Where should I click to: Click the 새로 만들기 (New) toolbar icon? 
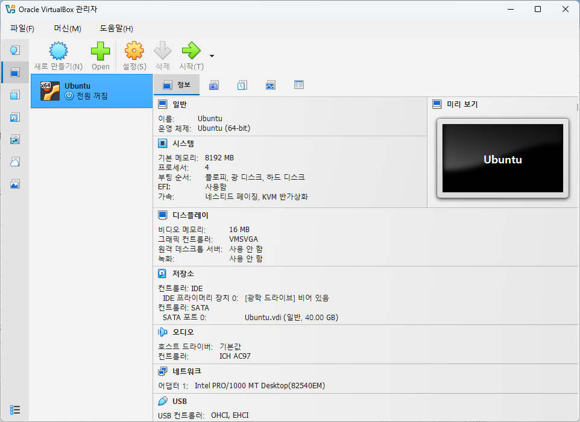[x=58, y=51]
